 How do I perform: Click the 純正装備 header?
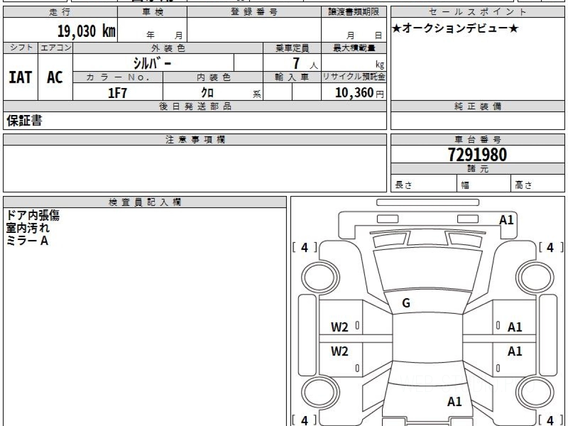478,106
